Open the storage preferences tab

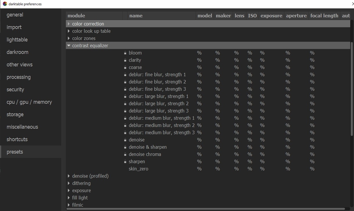(x=31, y=114)
